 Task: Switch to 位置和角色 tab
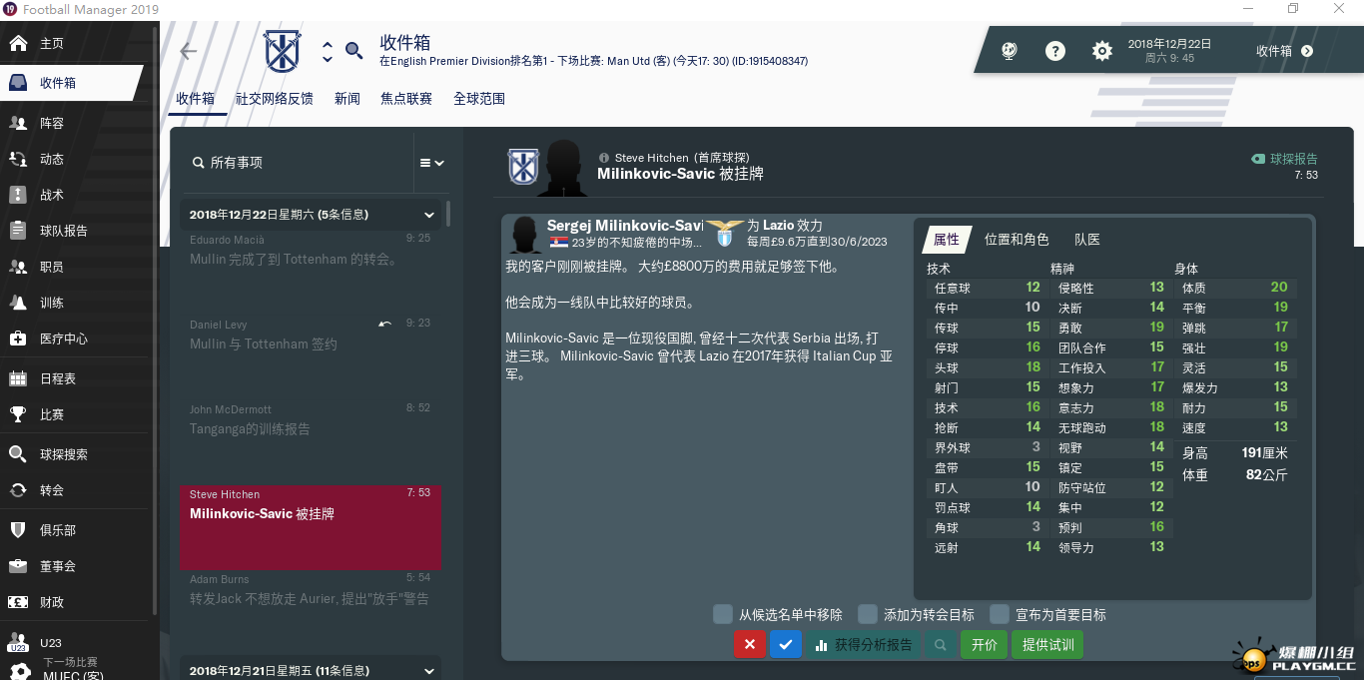1017,240
